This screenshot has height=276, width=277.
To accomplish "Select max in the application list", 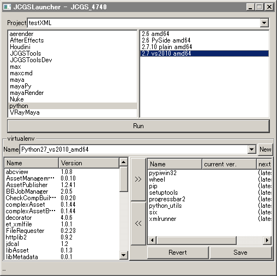I will tap(73, 67).
